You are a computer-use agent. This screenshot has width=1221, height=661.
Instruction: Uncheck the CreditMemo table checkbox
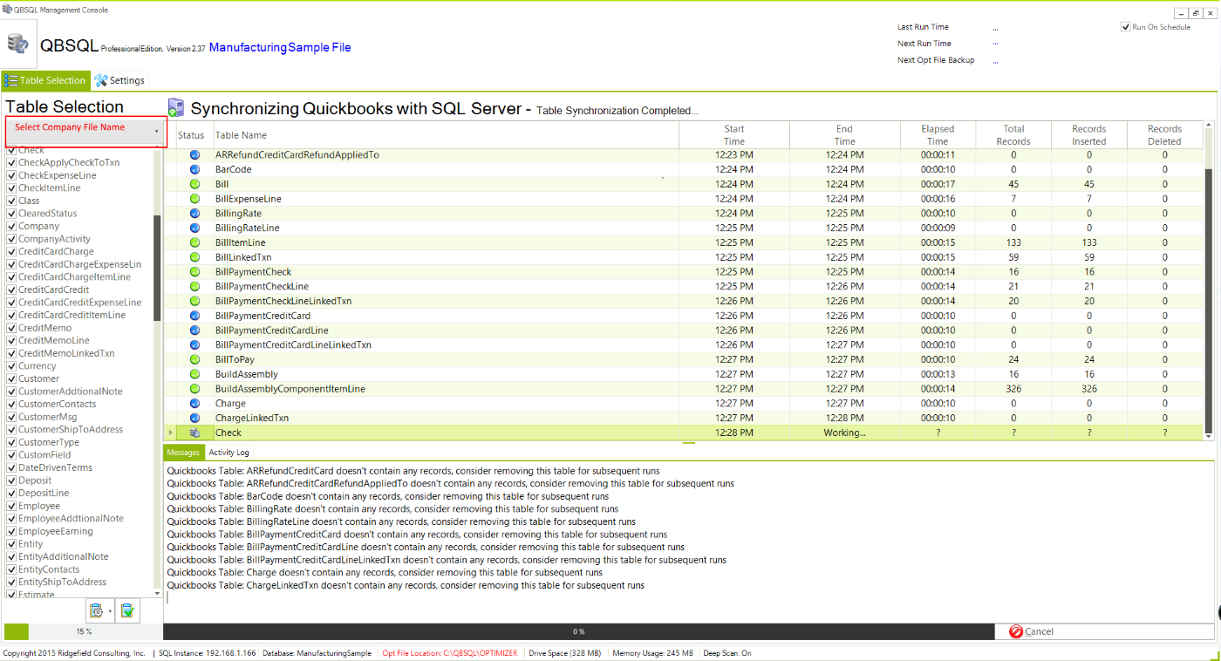pyautogui.click(x=11, y=328)
